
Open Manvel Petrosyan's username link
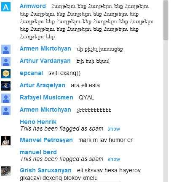point(46,140)
